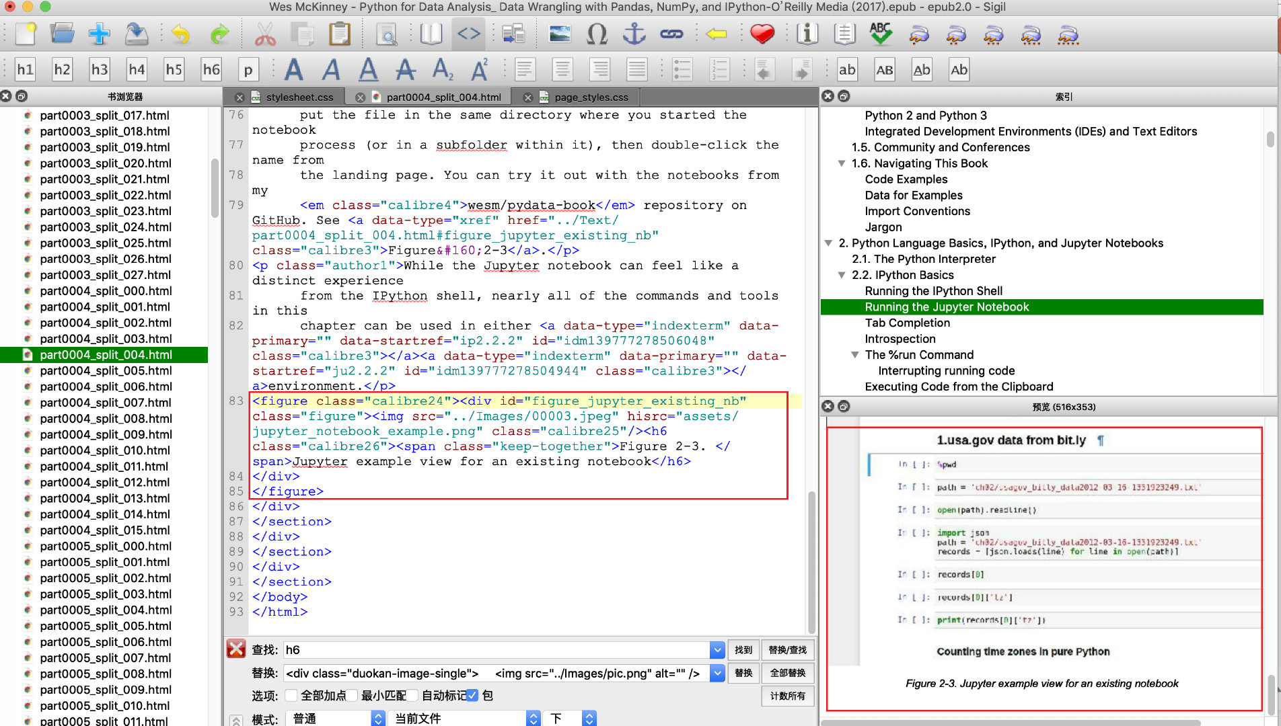Screen dimensions: 1281x726
Task: Select the part0004_split_004.html tab
Action: click(x=443, y=97)
